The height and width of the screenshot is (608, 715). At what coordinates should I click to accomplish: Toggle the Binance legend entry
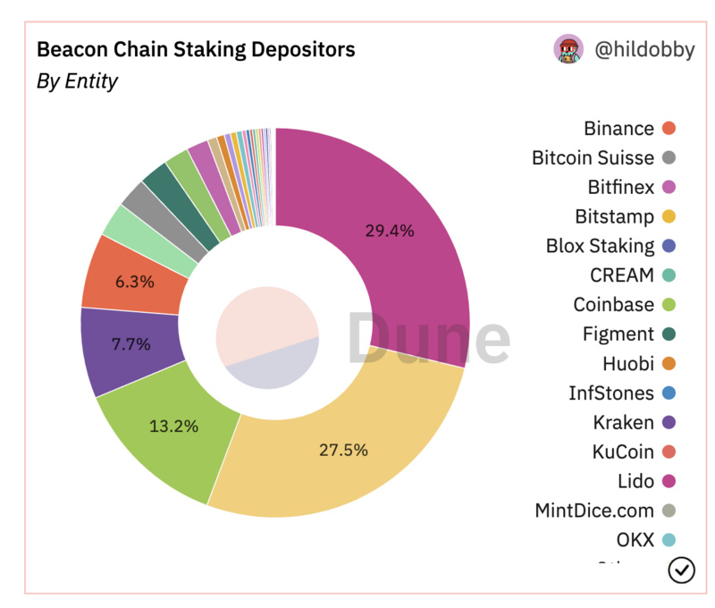pyautogui.click(x=618, y=129)
